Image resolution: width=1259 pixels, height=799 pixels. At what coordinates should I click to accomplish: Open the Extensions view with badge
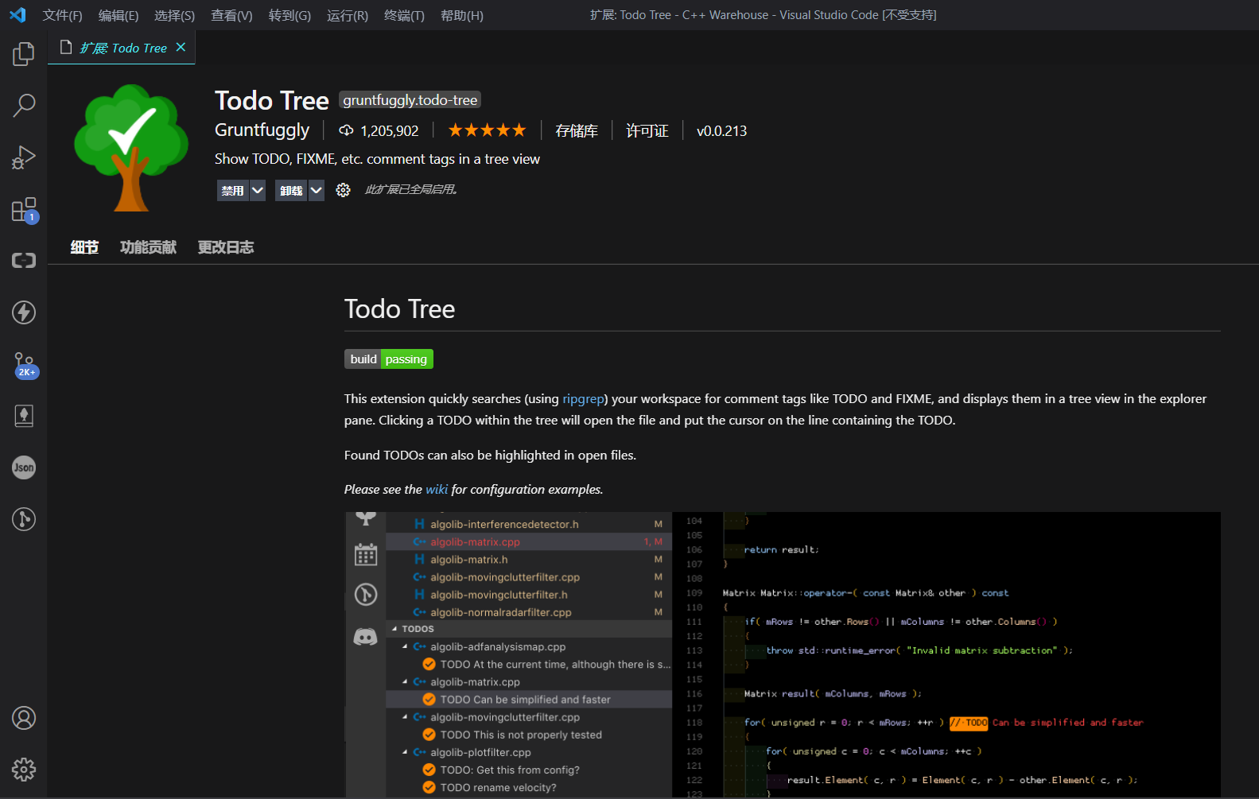coord(24,210)
